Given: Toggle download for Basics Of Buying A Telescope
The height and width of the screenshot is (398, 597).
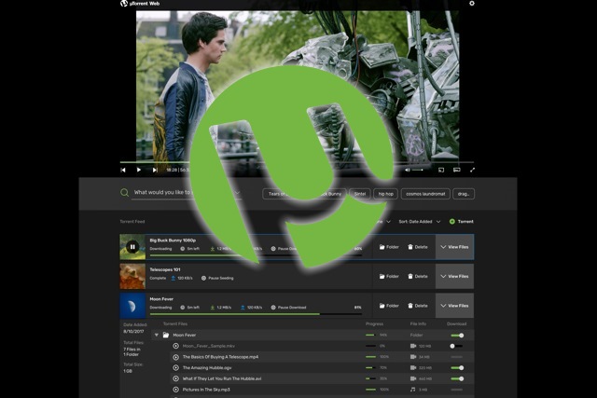Looking at the screenshot, I should [x=456, y=357].
